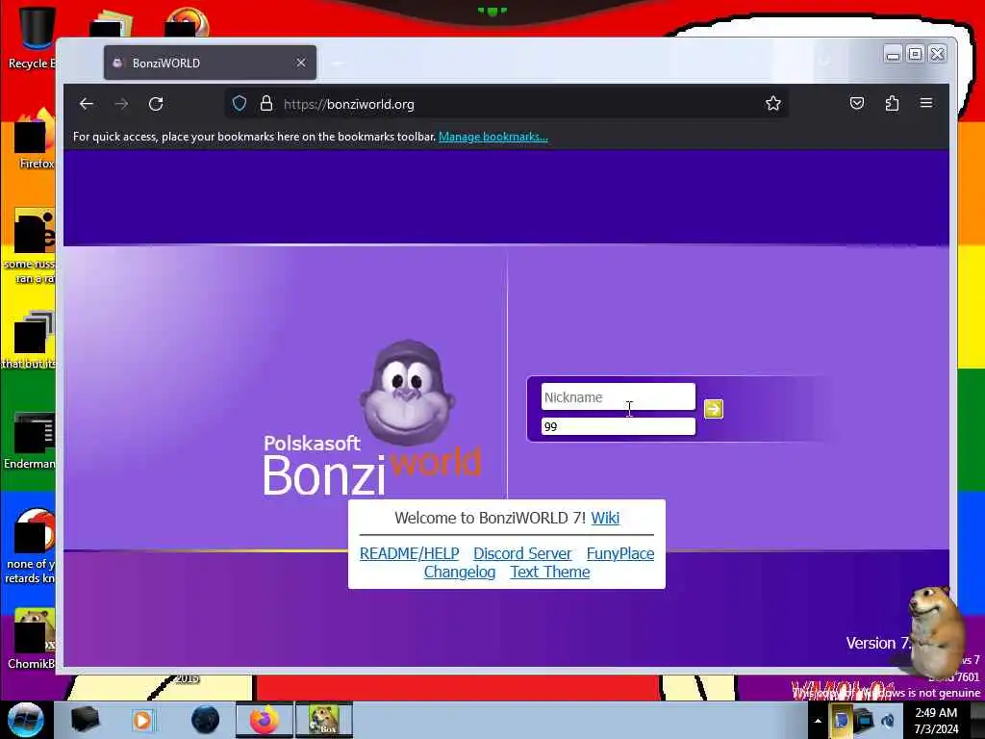985x739 pixels.
Task: Open the Discord Server link
Action: 522,553
